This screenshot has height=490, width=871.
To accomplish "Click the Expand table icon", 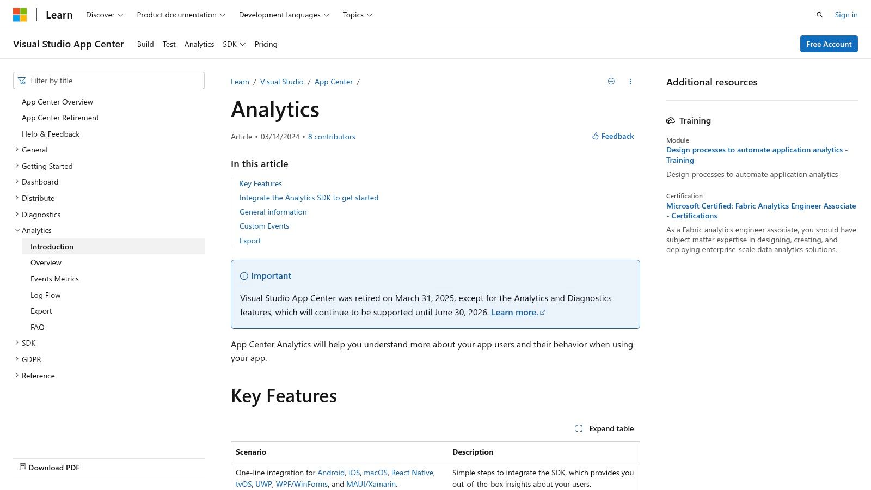I will [x=579, y=428].
